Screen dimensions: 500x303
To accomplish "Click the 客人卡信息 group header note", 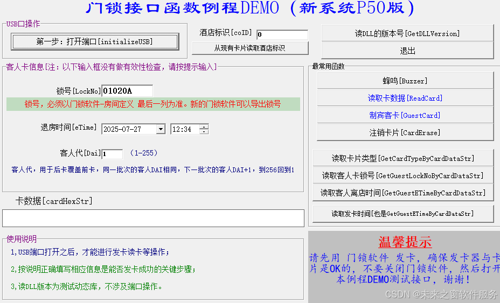I will (112, 67).
